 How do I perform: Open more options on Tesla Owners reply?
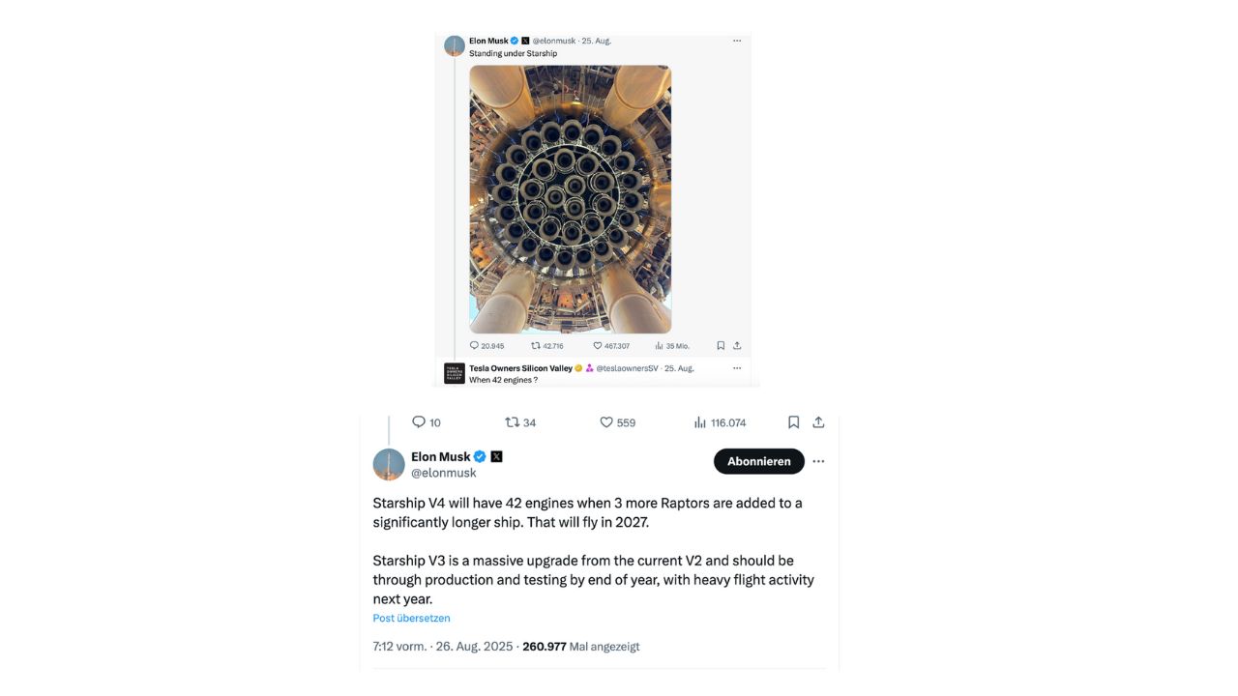[737, 368]
